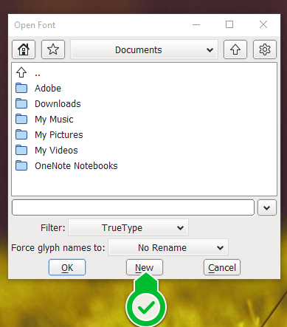Select the OneNote Notebooks folder name
This screenshot has height=327, width=287.
76,166
